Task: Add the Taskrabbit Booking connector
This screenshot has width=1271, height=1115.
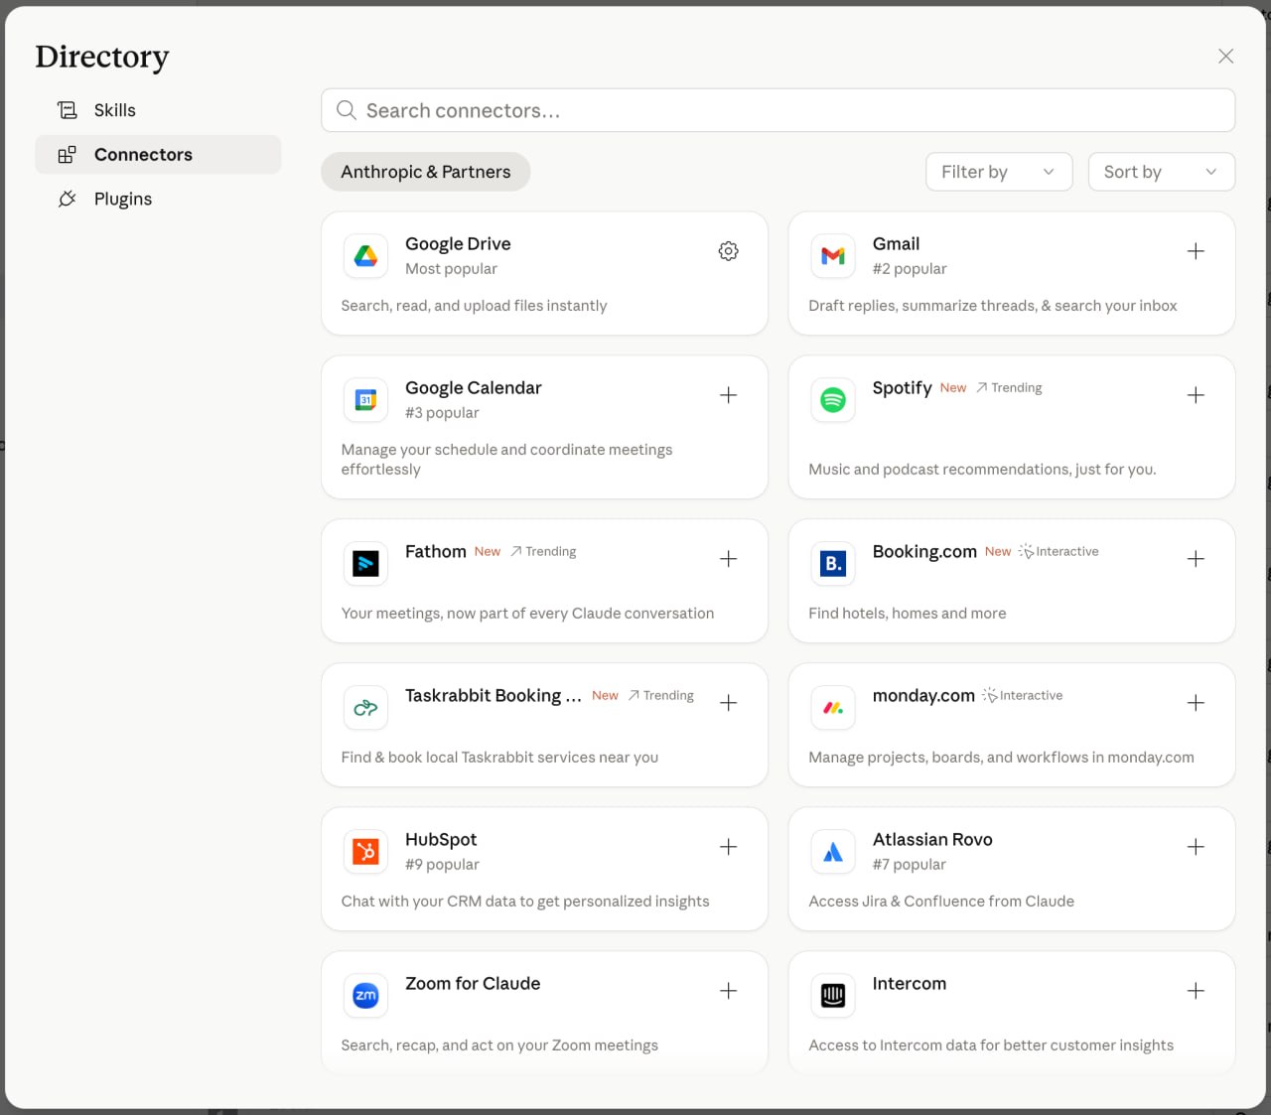Action: pos(728,703)
